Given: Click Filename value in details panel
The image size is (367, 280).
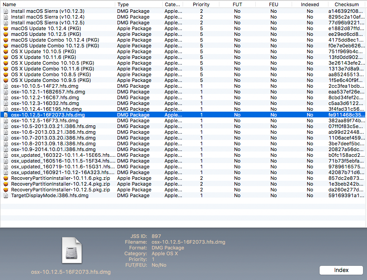Looking at the screenshot, I should point(188,242).
